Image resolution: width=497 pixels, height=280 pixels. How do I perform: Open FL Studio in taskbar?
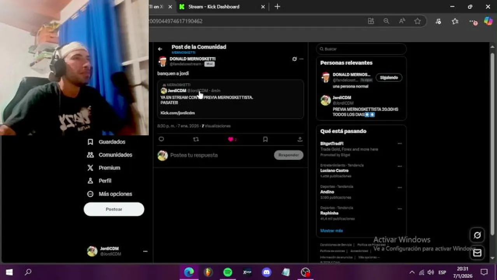tap(208, 272)
